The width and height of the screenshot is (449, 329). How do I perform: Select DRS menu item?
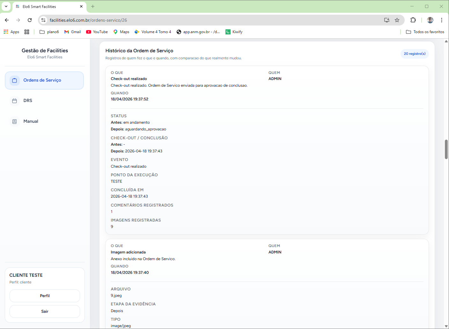tap(44, 101)
